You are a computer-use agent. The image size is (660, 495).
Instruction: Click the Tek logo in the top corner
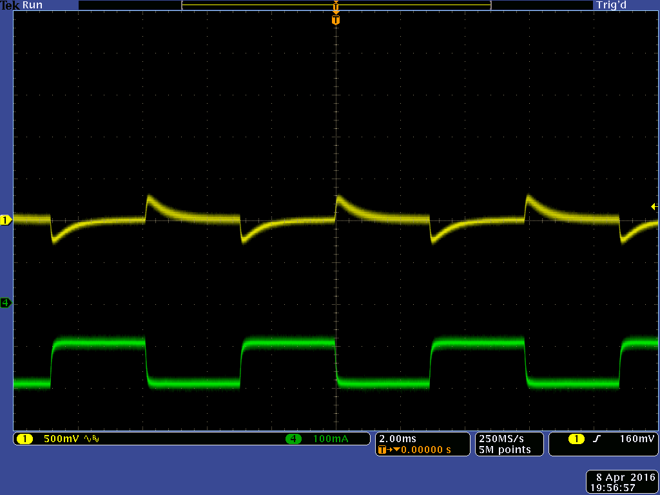(10, 5)
